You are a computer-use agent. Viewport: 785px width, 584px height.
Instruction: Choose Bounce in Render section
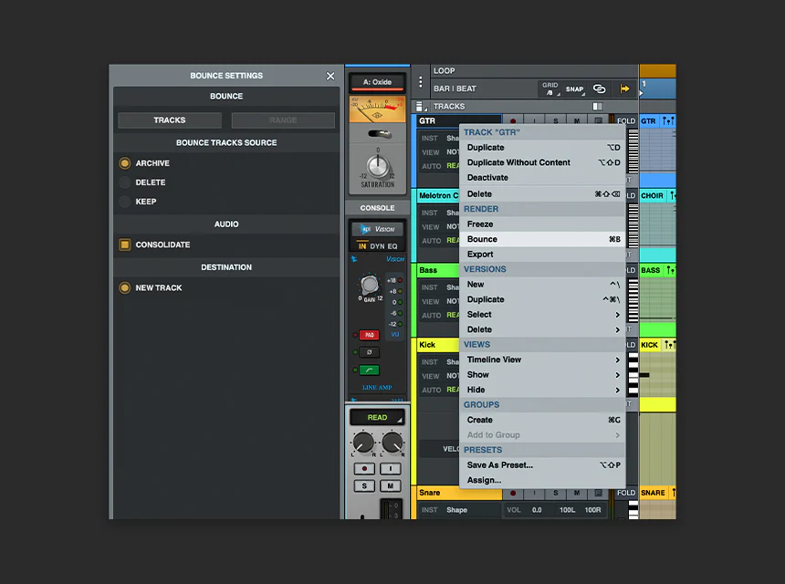point(543,239)
